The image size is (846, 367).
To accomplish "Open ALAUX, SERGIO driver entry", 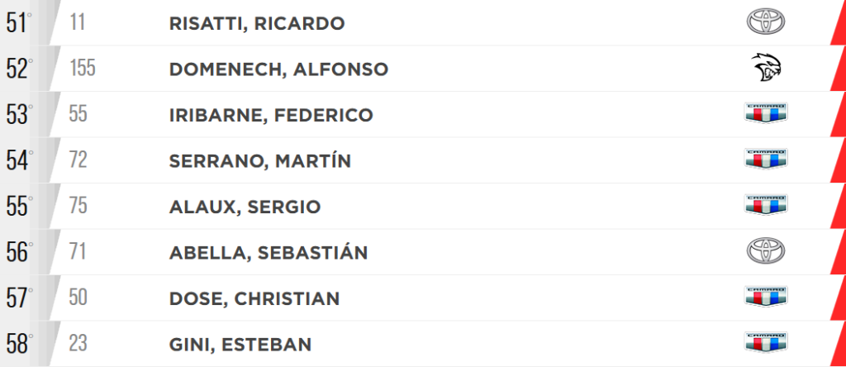I will click(245, 207).
